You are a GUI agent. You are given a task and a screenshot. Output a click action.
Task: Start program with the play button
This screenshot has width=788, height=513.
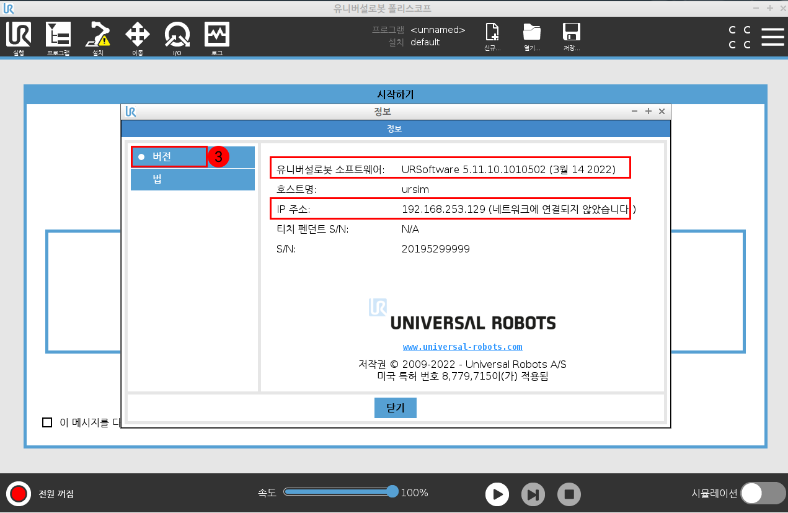(497, 494)
